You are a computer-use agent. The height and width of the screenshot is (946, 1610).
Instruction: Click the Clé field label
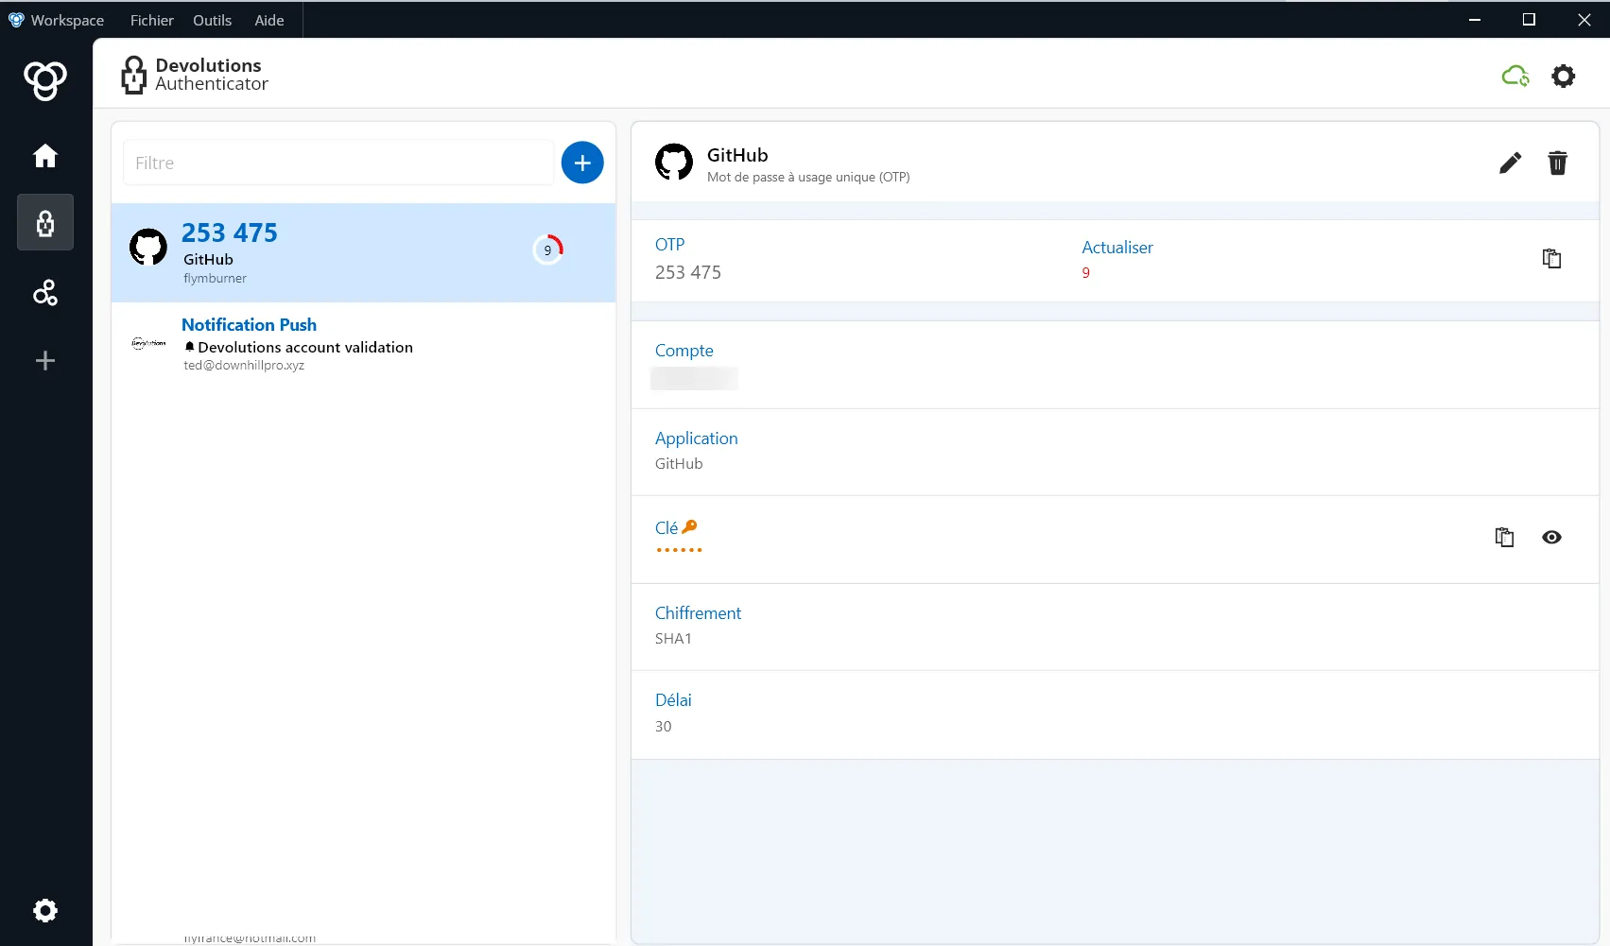click(x=667, y=528)
